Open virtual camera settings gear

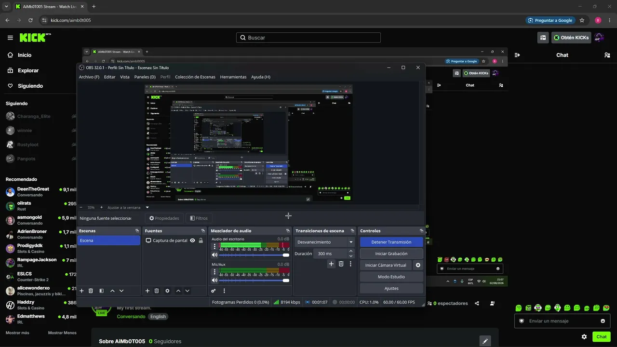tap(418, 265)
